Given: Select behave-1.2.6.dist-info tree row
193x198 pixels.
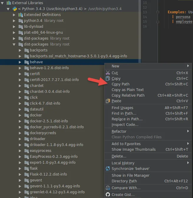Looking at the screenshot, I should [x=52, y=68].
